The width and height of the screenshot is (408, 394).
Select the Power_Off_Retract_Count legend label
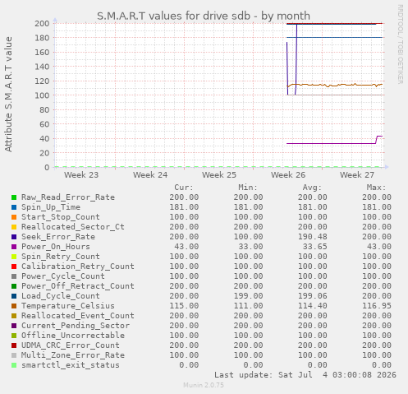pos(78,286)
